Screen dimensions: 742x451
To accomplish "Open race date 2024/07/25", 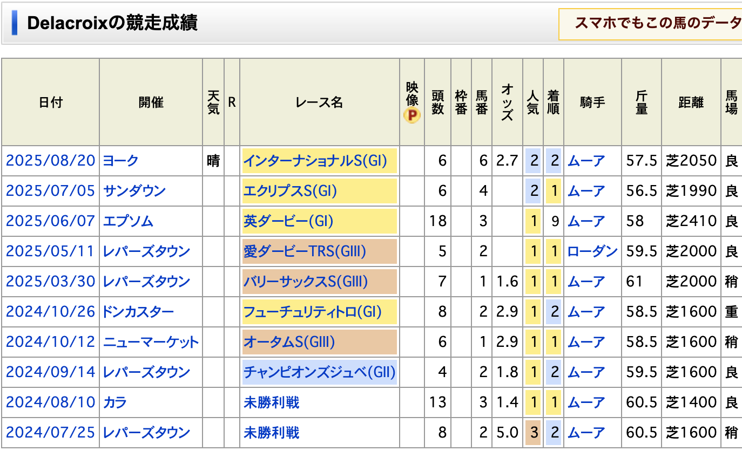I will click(50, 433).
